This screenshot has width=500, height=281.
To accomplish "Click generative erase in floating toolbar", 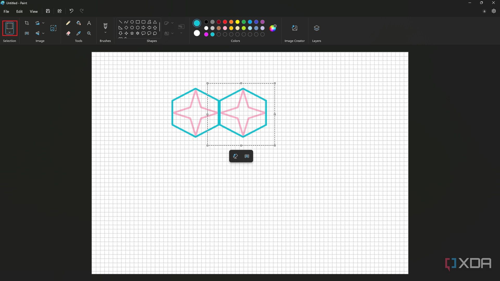I will (x=235, y=156).
